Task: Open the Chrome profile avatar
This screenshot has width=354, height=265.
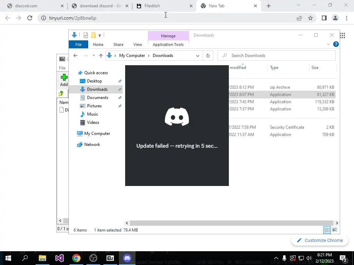Action: point(335,18)
